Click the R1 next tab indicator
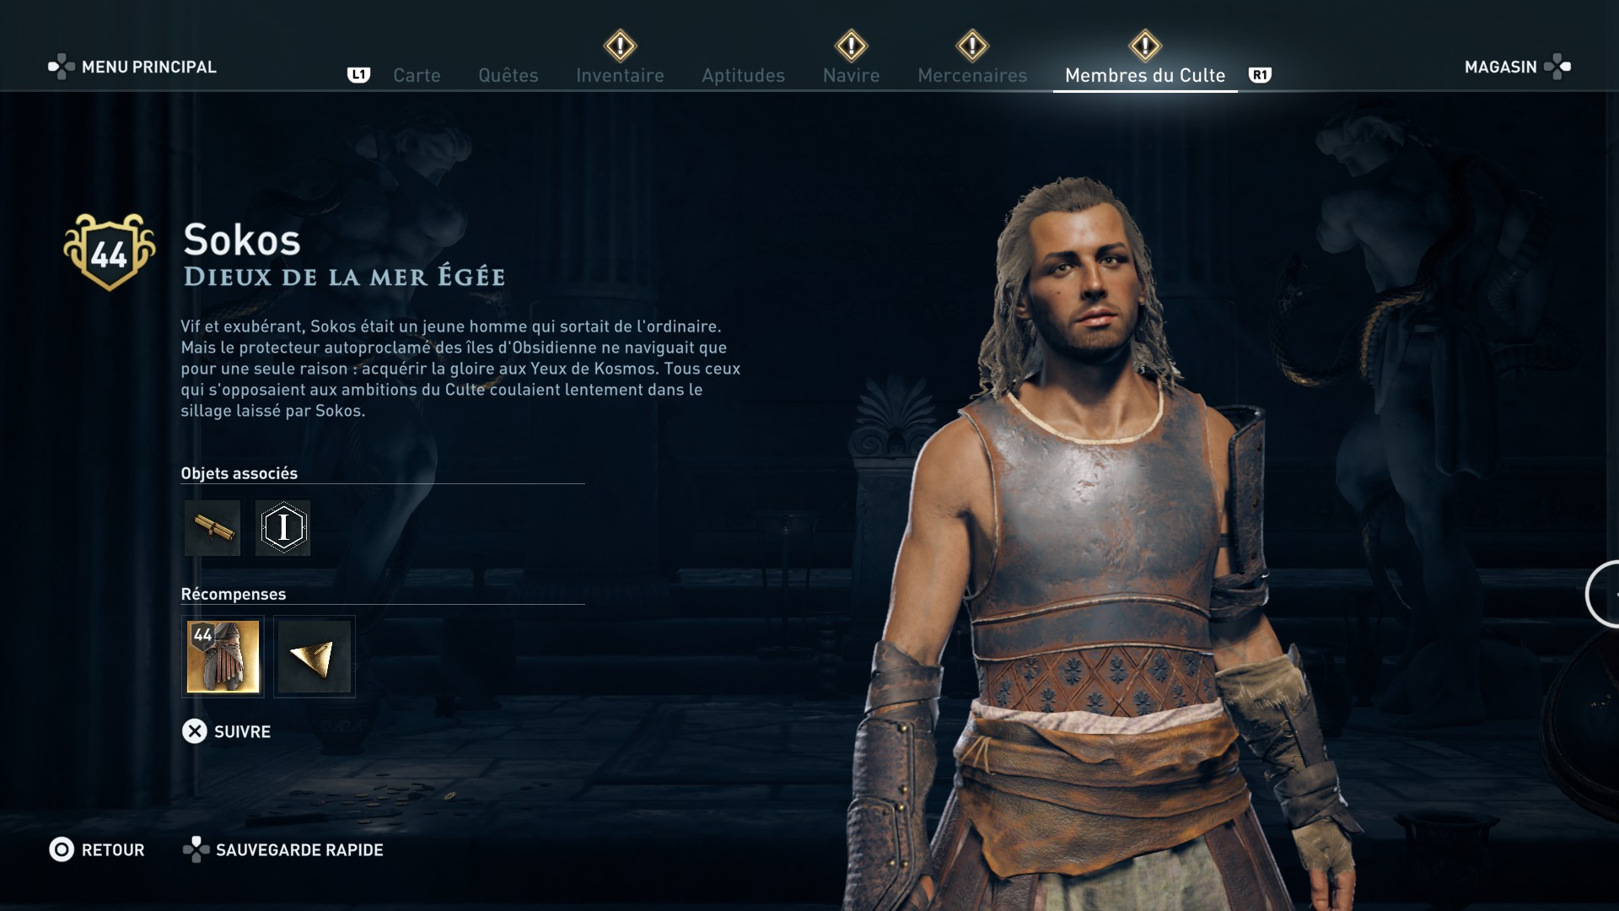The image size is (1619, 911). [x=1260, y=75]
